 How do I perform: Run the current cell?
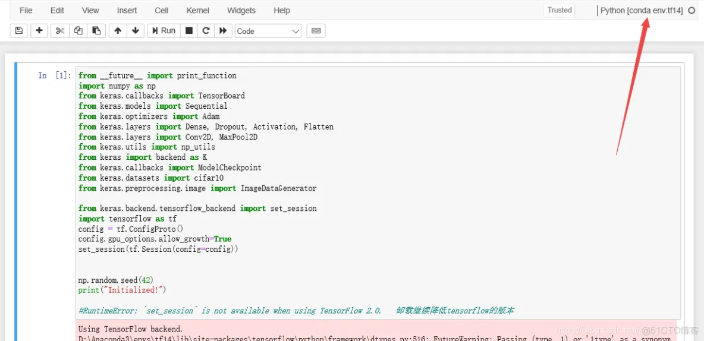(164, 30)
